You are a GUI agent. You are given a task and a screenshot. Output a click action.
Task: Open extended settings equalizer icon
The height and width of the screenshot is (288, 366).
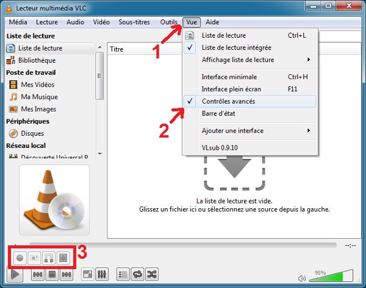pyautogui.click(x=102, y=275)
